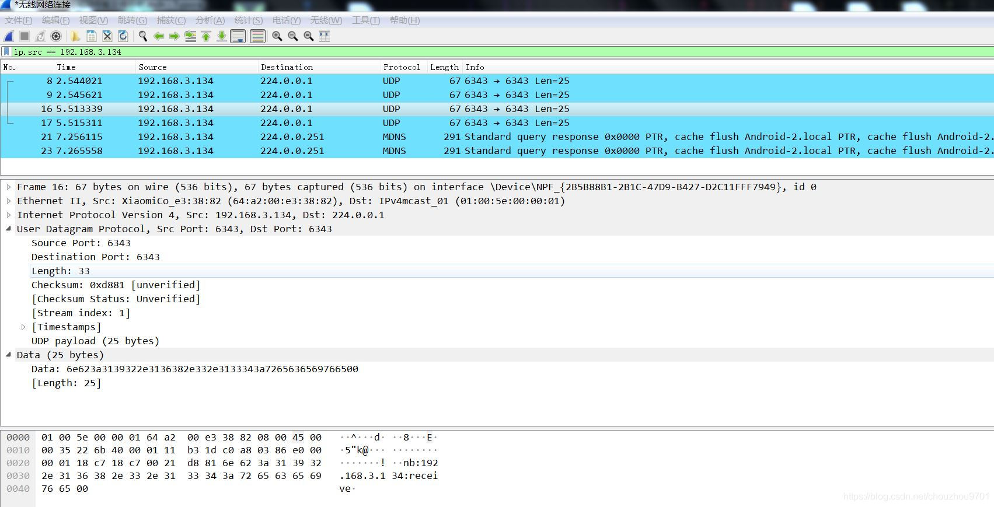The width and height of the screenshot is (994, 507).
Task: Sort by the Time column header
Action: click(x=95, y=67)
